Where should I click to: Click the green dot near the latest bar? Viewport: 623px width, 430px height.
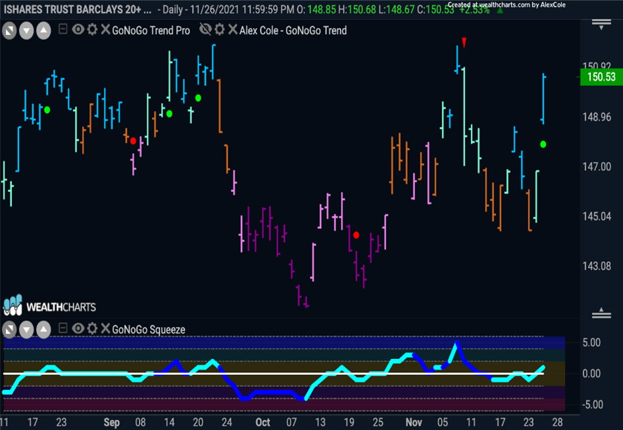(543, 145)
